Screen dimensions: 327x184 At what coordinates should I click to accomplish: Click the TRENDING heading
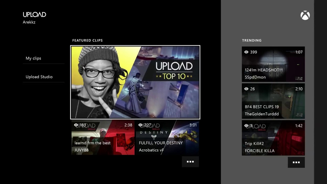(252, 40)
